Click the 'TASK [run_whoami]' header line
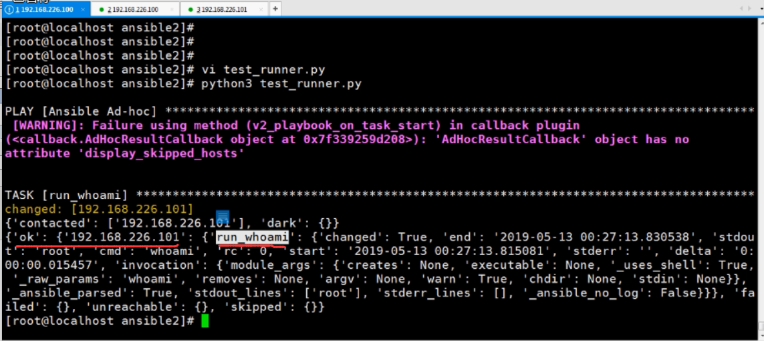Image resolution: width=764 pixels, height=341 pixels. tap(380, 196)
